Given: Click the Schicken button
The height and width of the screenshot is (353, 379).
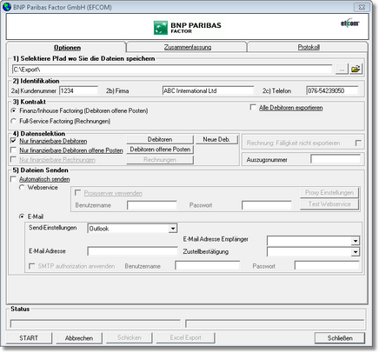Looking at the screenshot, I should [x=130, y=337].
